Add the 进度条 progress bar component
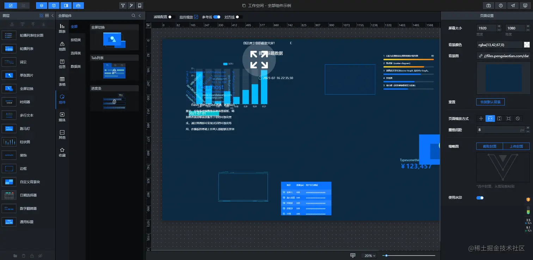533x260 pixels. pos(114,101)
